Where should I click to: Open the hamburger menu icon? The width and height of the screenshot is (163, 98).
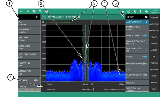21,11
